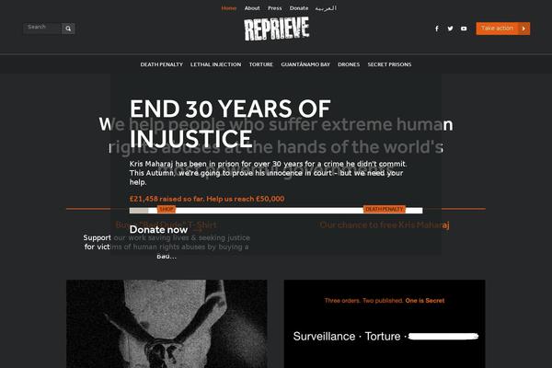The height and width of the screenshot is (368, 552).
Task: Click the REPRIEVE logo
Action: coord(276,29)
